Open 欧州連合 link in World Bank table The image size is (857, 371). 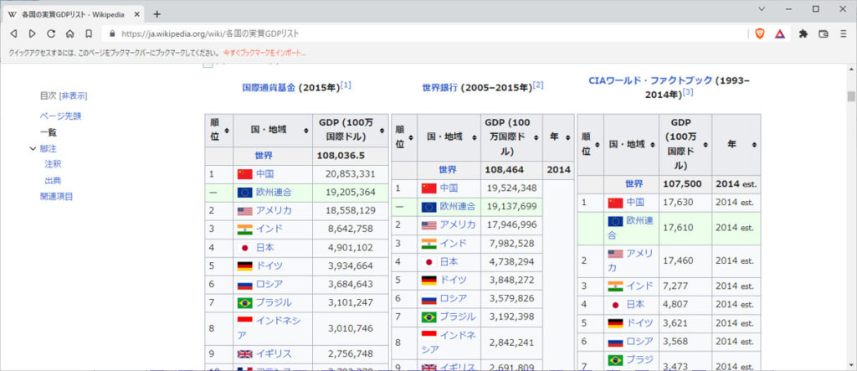[458, 206]
